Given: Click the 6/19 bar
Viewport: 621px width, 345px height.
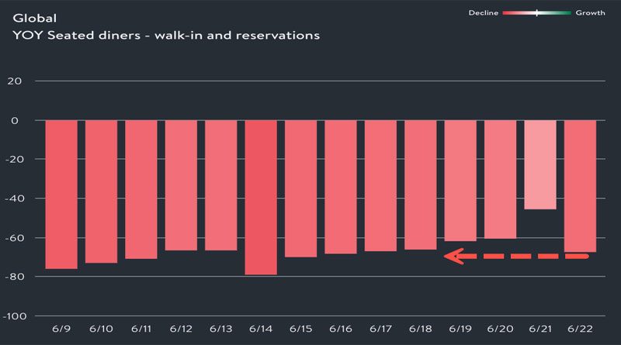Looking at the screenshot, I should (x=460, y=181).
